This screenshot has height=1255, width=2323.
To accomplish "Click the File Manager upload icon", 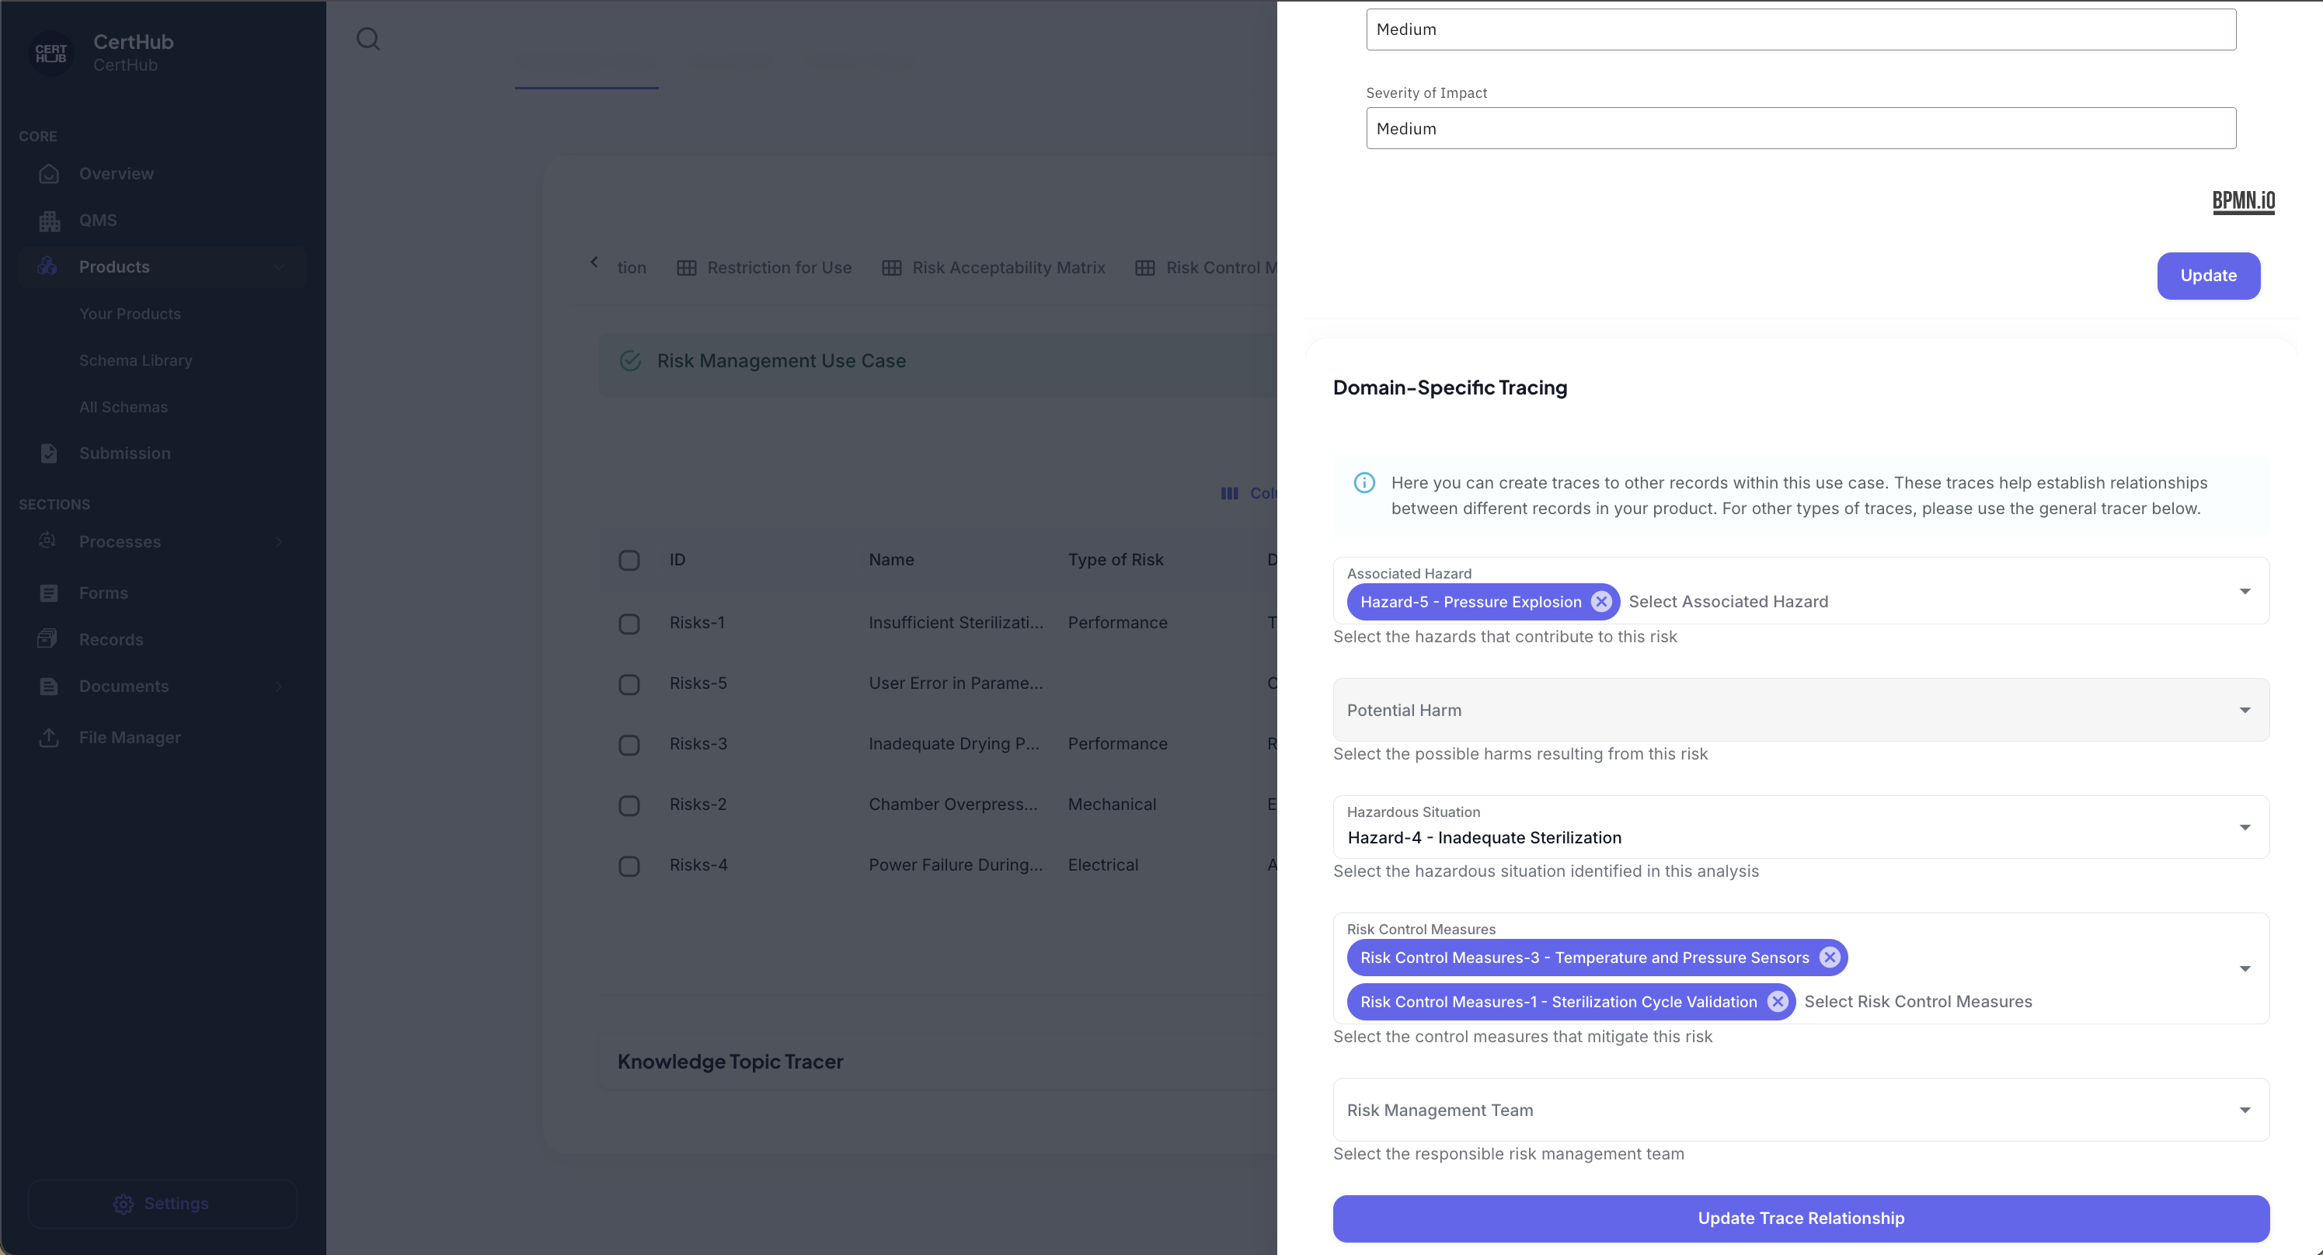I will click(x=49, y=738).
